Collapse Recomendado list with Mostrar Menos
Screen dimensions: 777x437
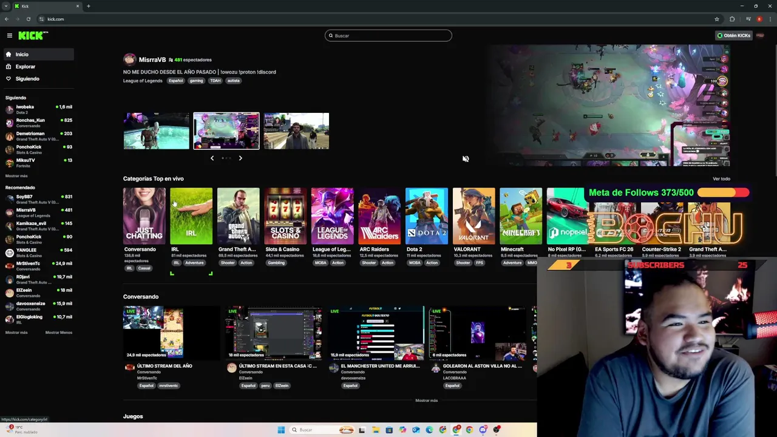tap(59, 333)
